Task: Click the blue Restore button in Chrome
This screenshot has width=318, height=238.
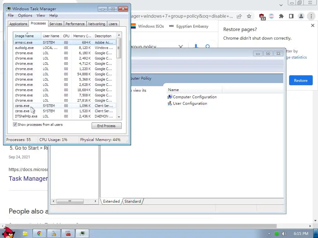Action: (x=301, y=80)
